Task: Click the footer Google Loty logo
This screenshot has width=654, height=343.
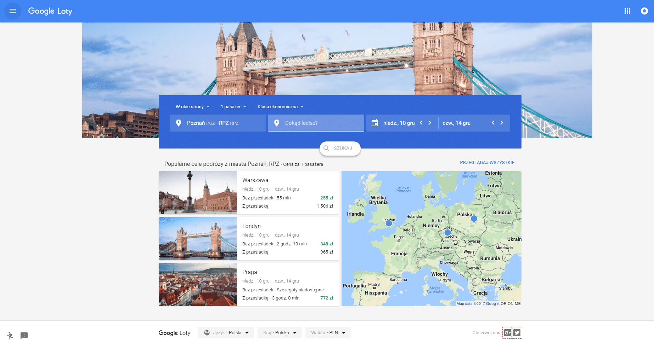Action: (x=174, y=333)
